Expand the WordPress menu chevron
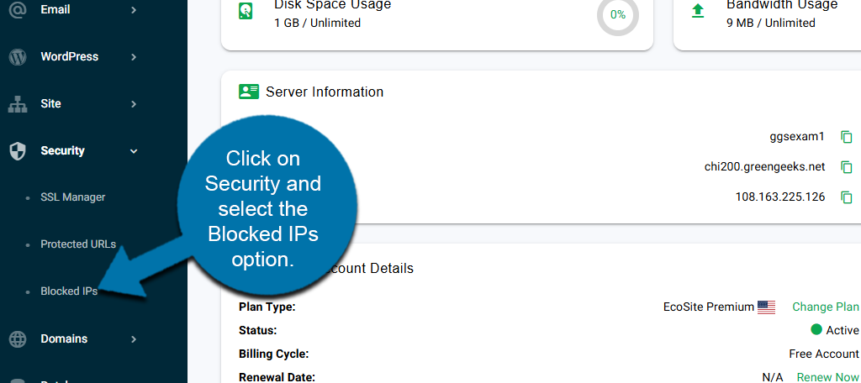Viewport: 861px width, 383px height. coord(134,57)
